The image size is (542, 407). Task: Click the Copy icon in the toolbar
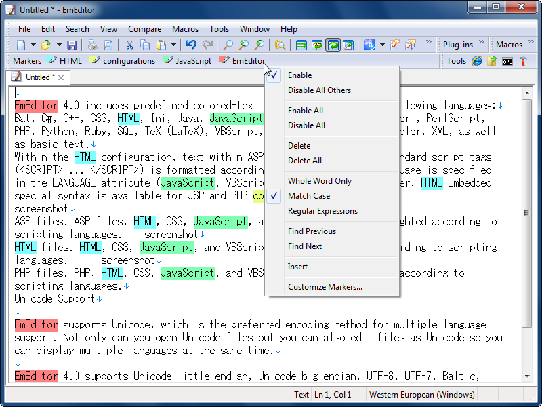click(x=145, y=45)
